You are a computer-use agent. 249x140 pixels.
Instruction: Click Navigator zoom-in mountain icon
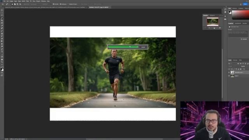tap(220, 28)
